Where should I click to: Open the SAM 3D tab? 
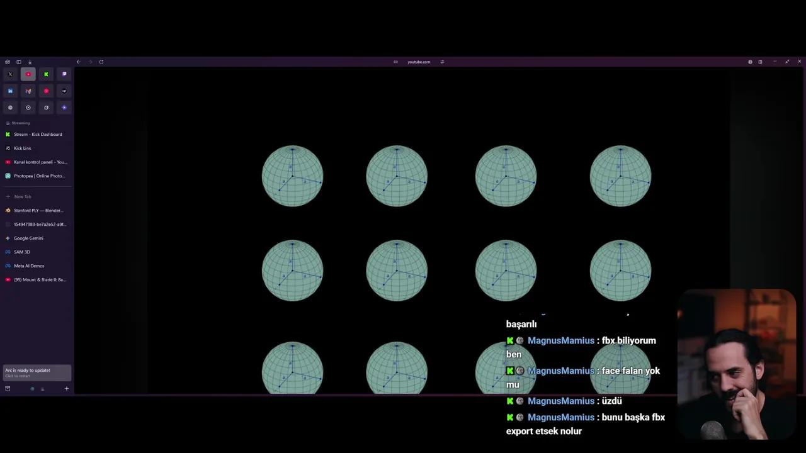[37, 252]
